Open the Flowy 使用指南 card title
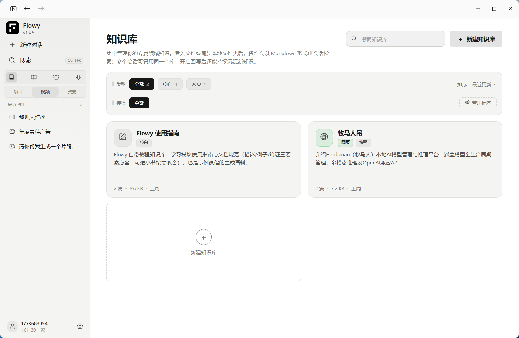Viewport: 519px width, 338px height. 158,133
